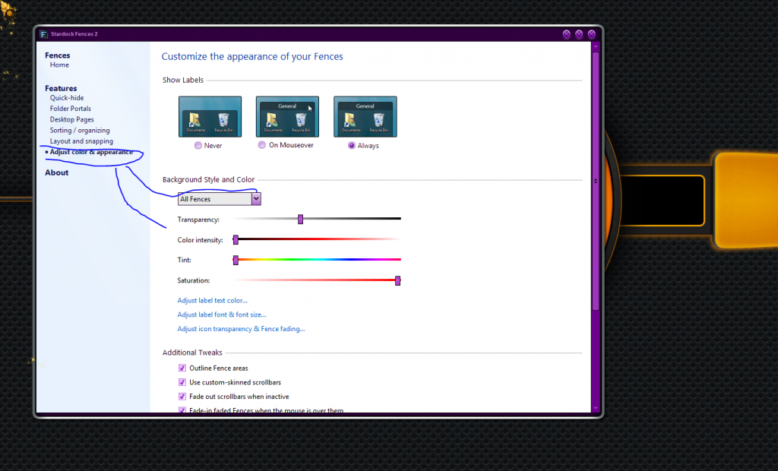Uncheck Fade out scrollbars when inactive
778x471 pixels.
click(182, 397)
